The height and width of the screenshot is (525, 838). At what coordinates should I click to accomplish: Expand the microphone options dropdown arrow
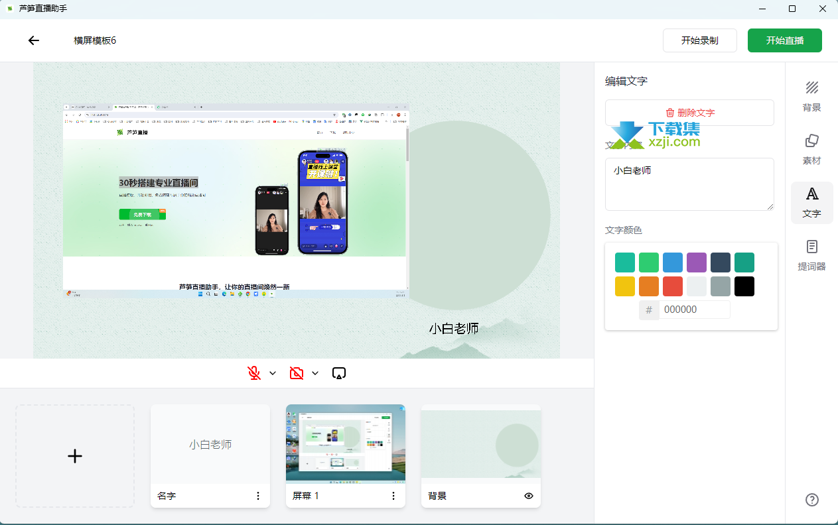click(x=273, y=373)
